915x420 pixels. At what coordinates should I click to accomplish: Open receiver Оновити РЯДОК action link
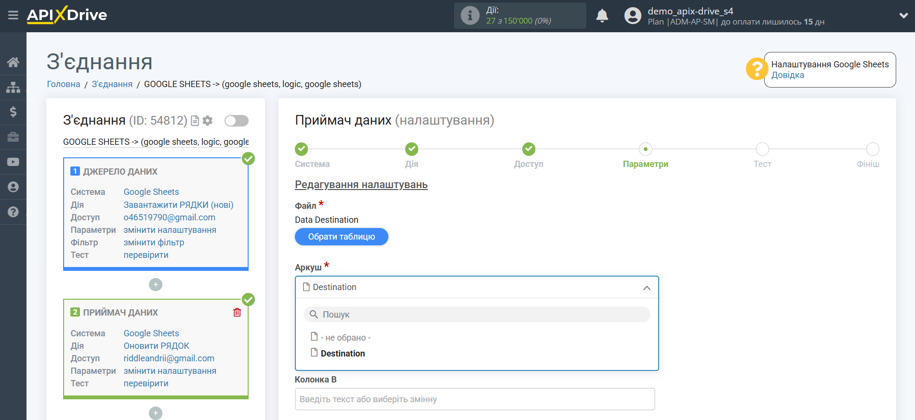click(x=157, y=346)
